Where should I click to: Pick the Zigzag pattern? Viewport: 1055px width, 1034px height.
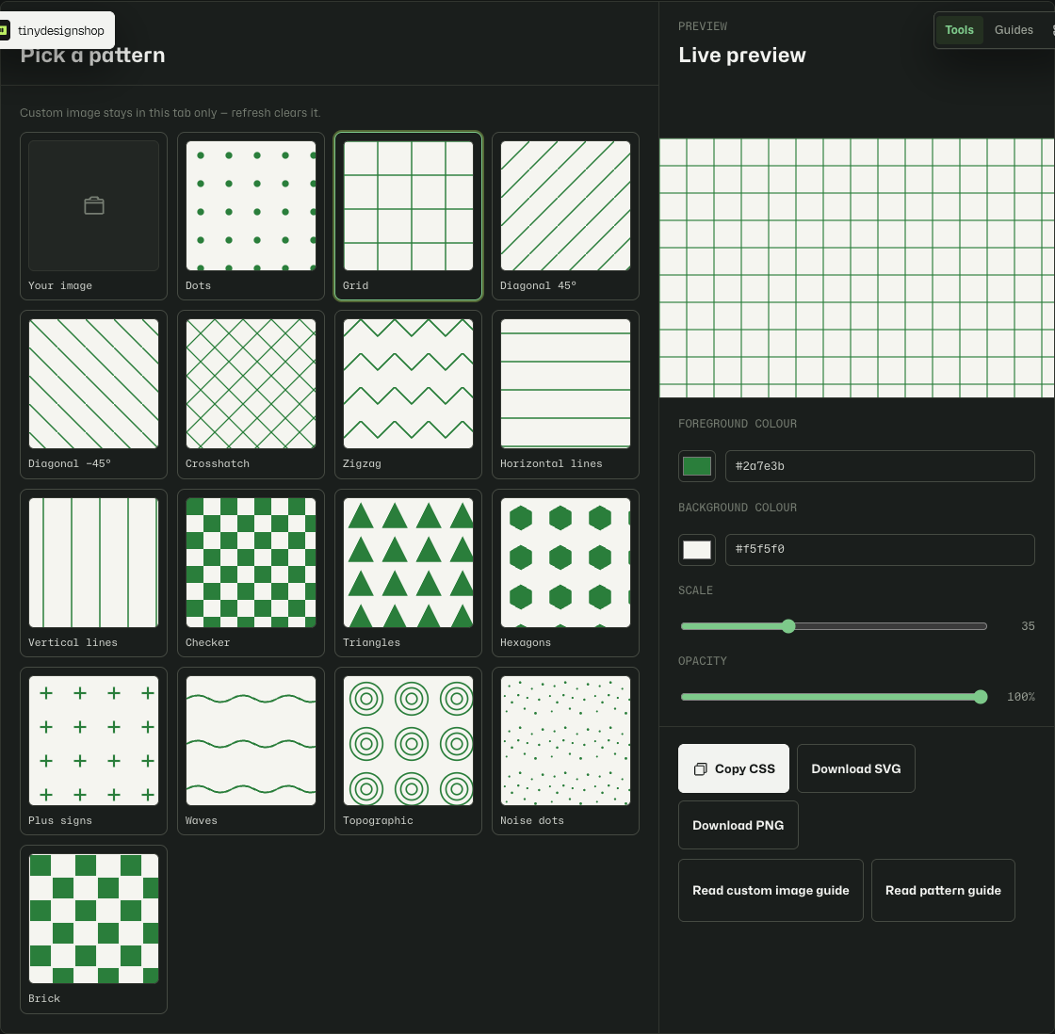[x=409, y=395]
